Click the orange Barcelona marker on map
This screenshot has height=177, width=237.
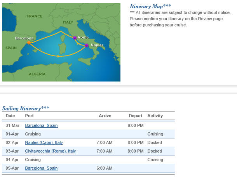pos(29,43)
